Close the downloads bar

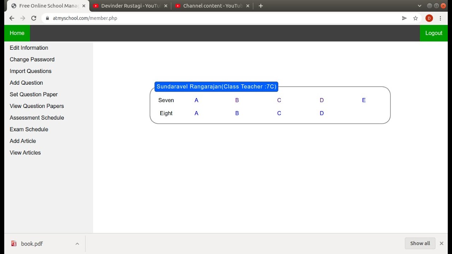coord(441,243)
